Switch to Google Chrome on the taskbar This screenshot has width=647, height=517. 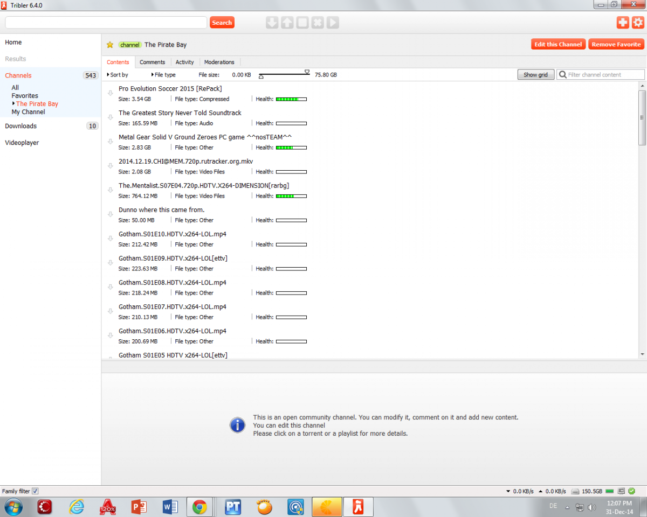point(200,507)
